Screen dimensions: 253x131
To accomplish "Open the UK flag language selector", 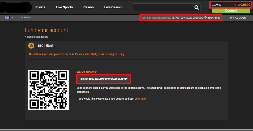I will point(7,18).
